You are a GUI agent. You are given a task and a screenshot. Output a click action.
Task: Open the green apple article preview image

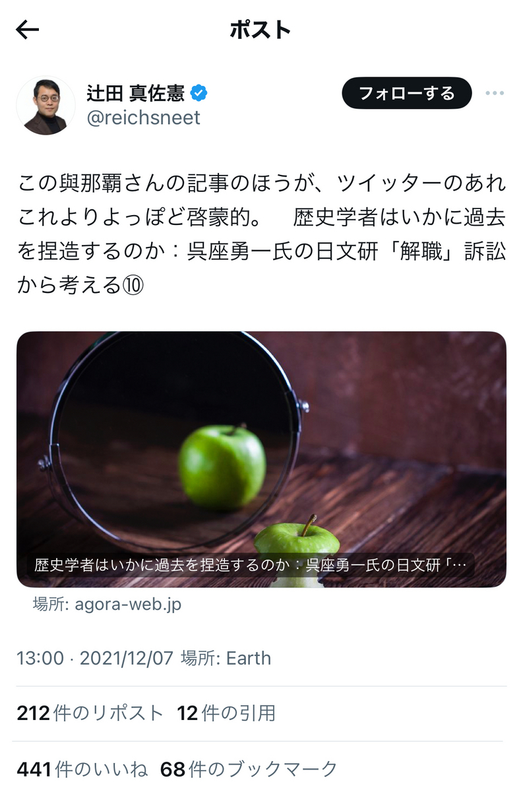(x=261, y=459)
